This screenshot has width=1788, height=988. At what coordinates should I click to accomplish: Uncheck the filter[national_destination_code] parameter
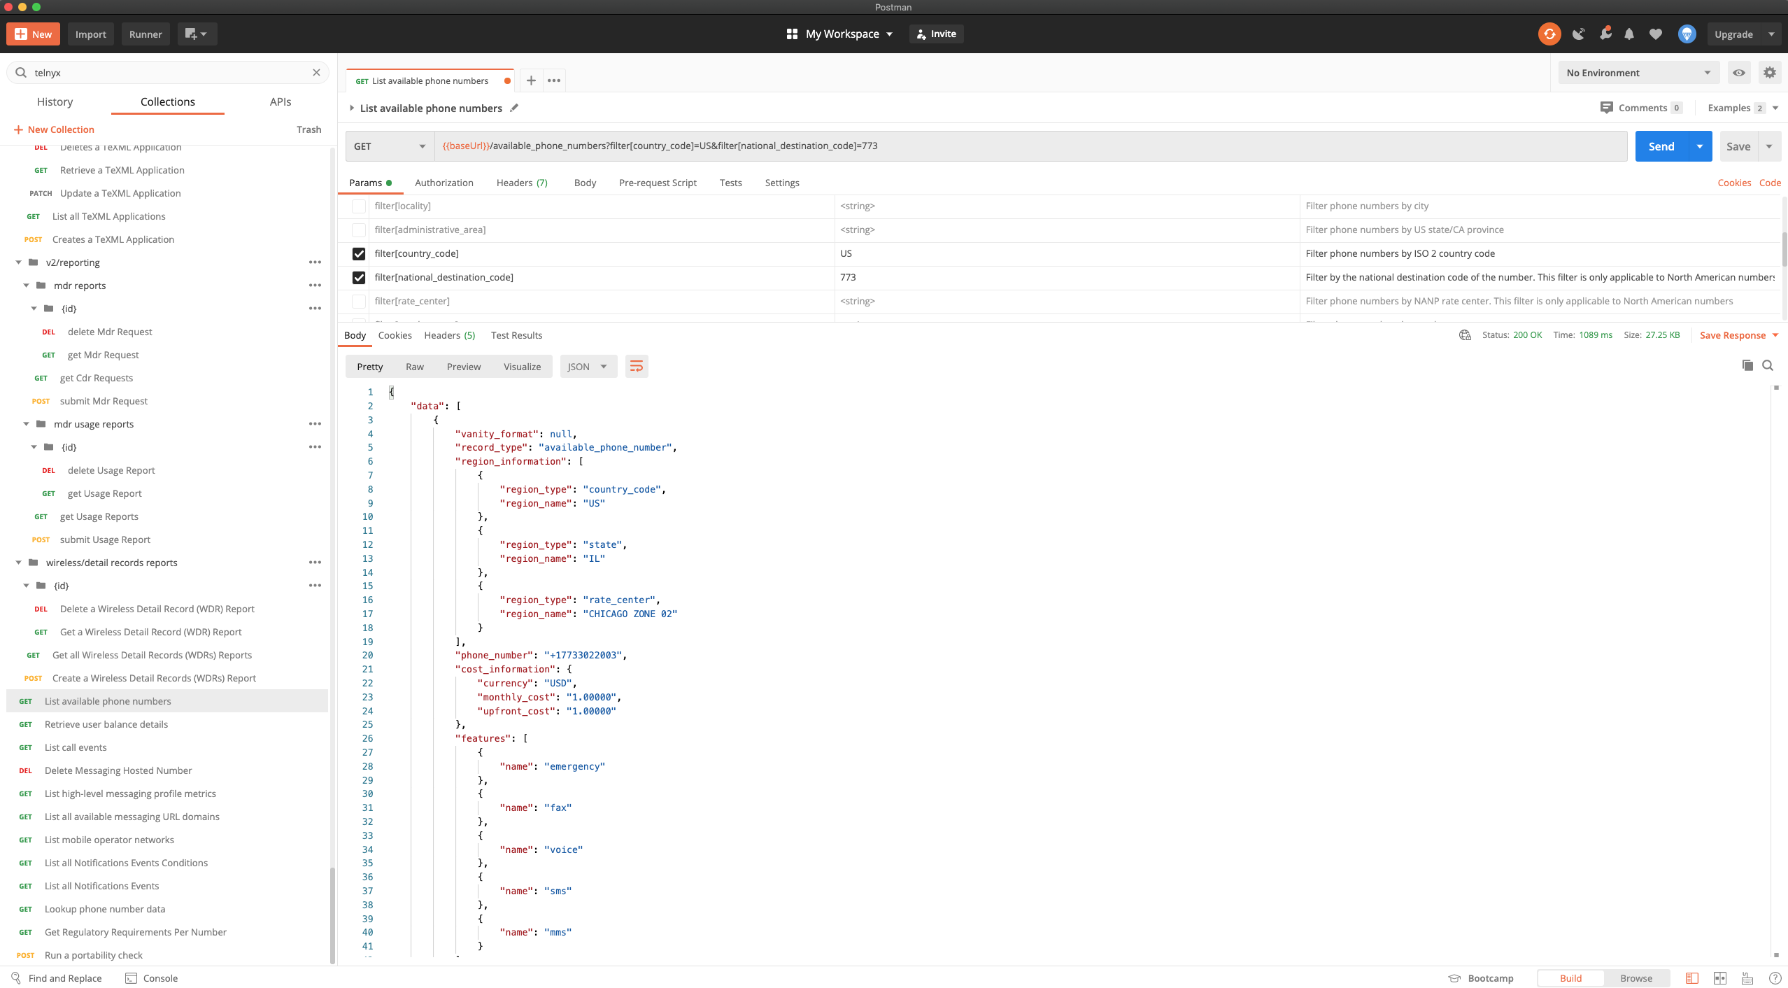pyautogui.click(x=359, y=278)
